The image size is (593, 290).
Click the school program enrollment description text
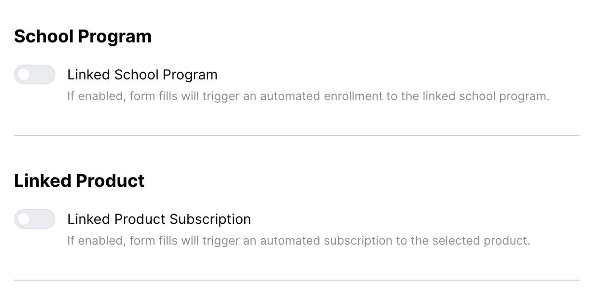308,96
